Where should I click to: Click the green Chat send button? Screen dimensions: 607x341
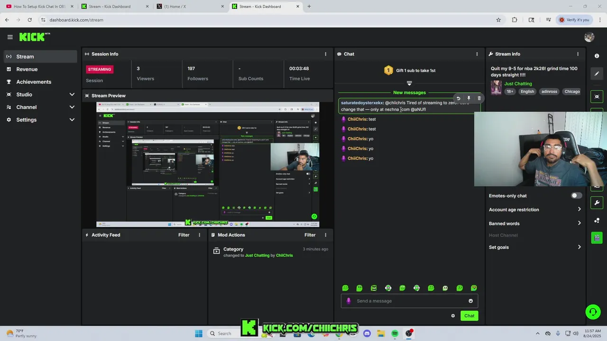[x=469, y=316]
